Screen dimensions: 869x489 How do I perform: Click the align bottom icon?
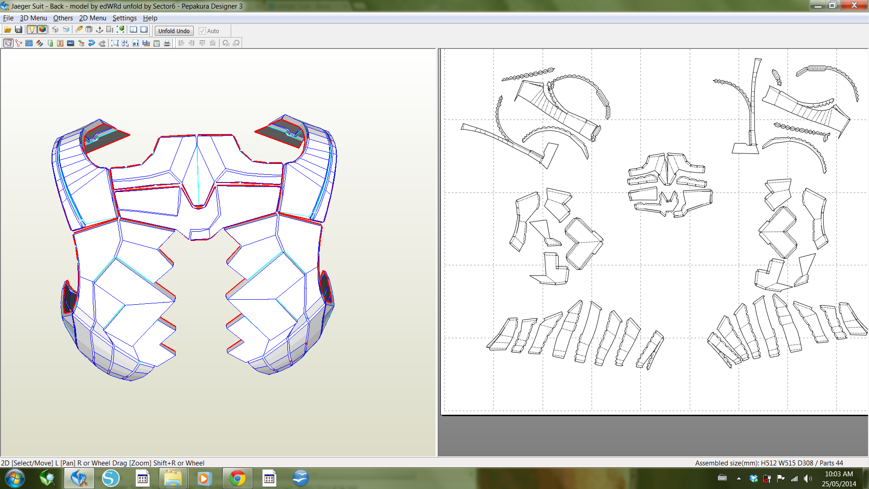[x=213, y=43]
